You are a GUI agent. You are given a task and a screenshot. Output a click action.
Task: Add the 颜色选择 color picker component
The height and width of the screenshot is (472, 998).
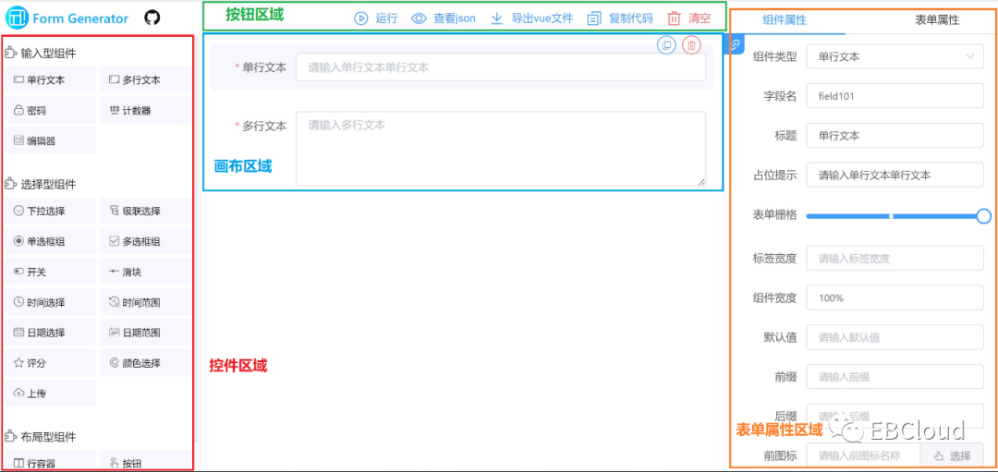pos(146,363)
